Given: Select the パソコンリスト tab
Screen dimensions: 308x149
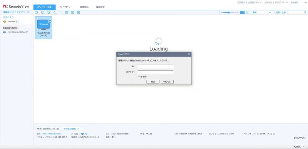Looking at the screenshot, I should tap(44, 7).
